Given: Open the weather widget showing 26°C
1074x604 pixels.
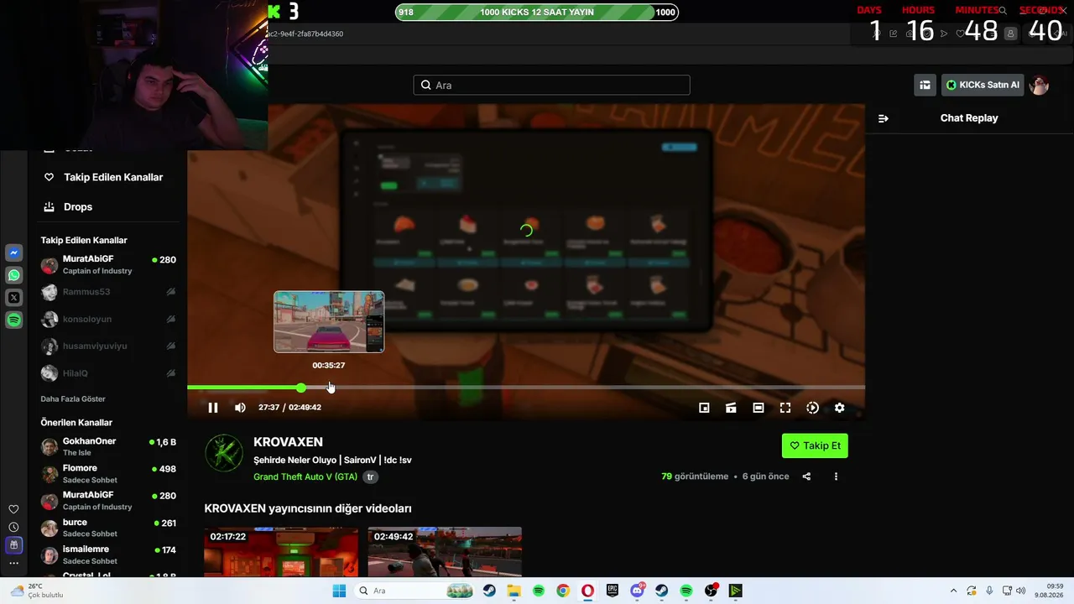Looking at the screenshot, I should pyautogui.click(x=39, y=591).
